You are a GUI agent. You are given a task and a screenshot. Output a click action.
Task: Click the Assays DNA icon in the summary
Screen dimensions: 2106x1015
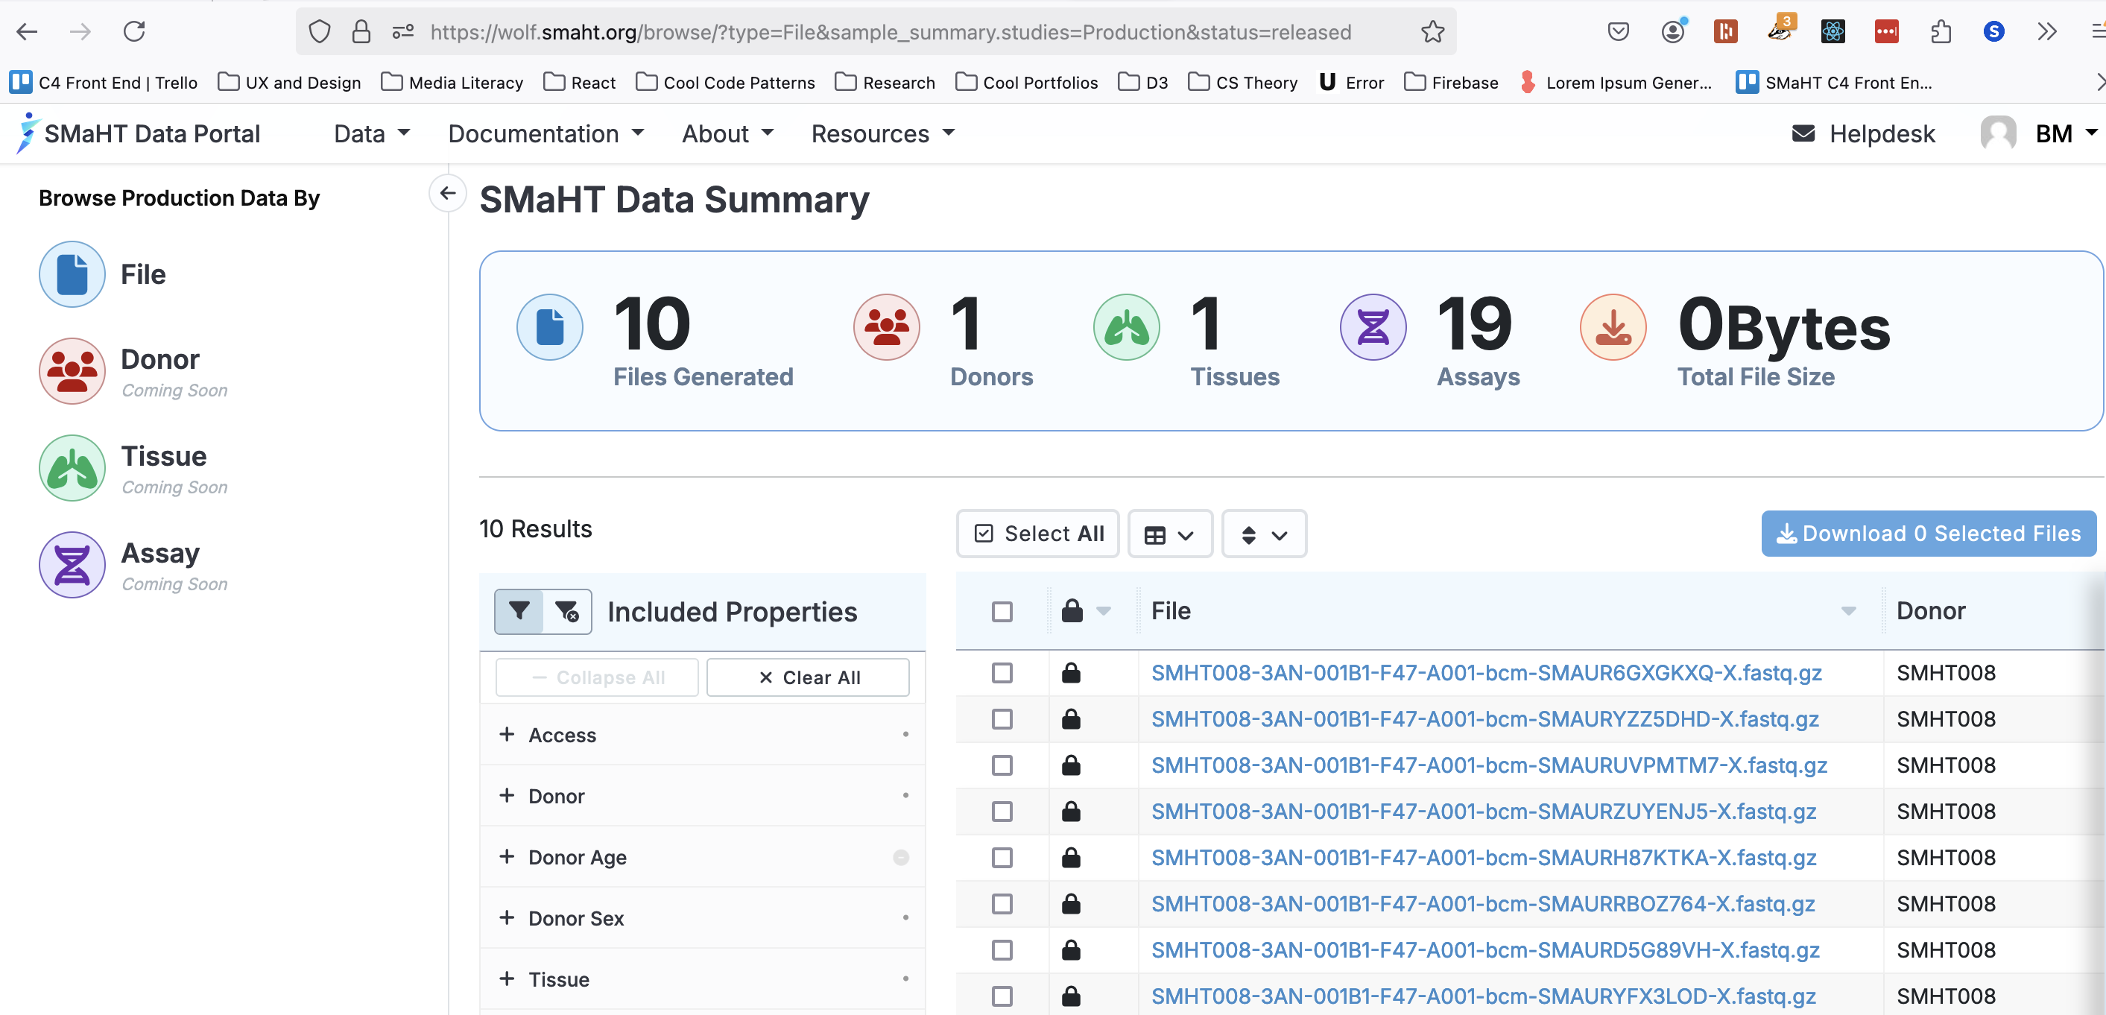(1373, 327)
